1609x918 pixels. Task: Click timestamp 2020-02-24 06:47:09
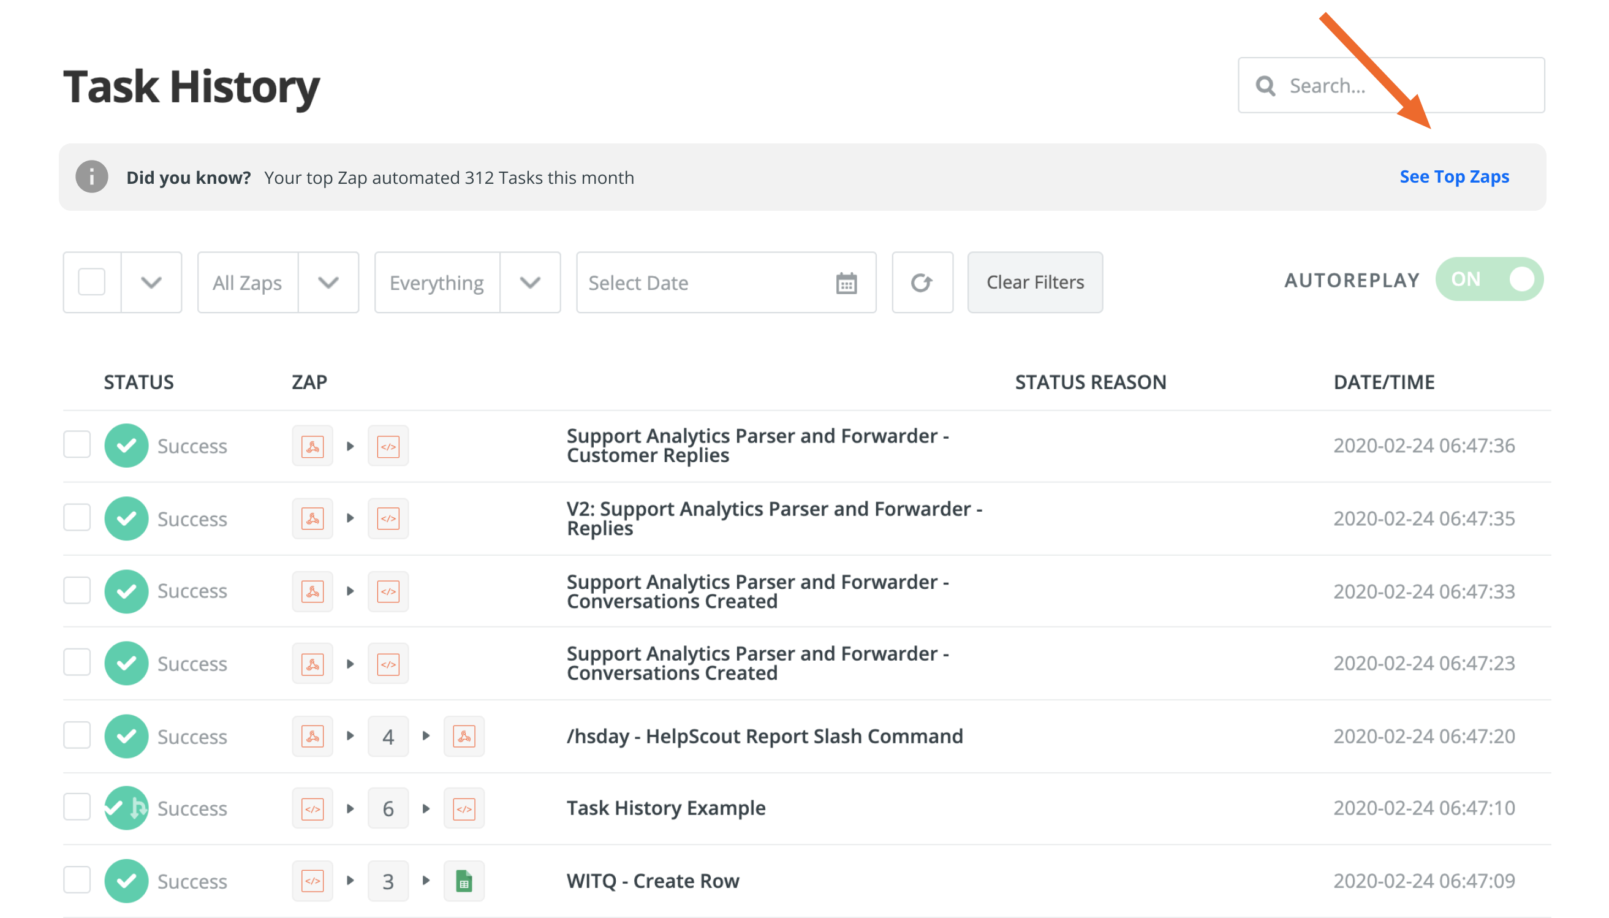(1423, 881)
